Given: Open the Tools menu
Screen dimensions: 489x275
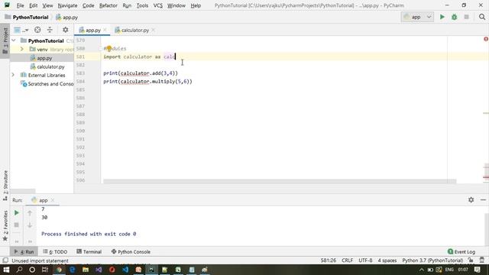Looking at the screenshot, I should (142, 5).
